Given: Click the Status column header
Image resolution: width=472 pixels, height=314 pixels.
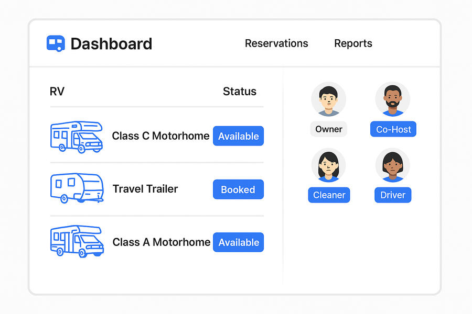Looking at the screenshot, I should (239, 91).
